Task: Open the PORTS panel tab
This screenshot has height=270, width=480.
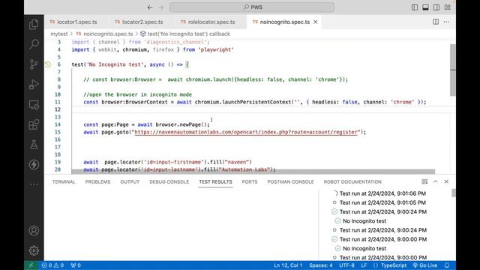Action: tap(250, 181)
